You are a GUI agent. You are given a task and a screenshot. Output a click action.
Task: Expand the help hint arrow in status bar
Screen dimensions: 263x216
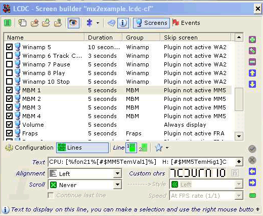coord(257,209)
